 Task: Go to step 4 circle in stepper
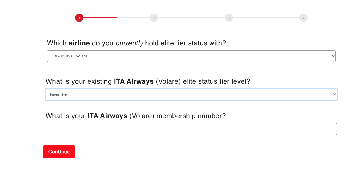(x=303, y=18)
